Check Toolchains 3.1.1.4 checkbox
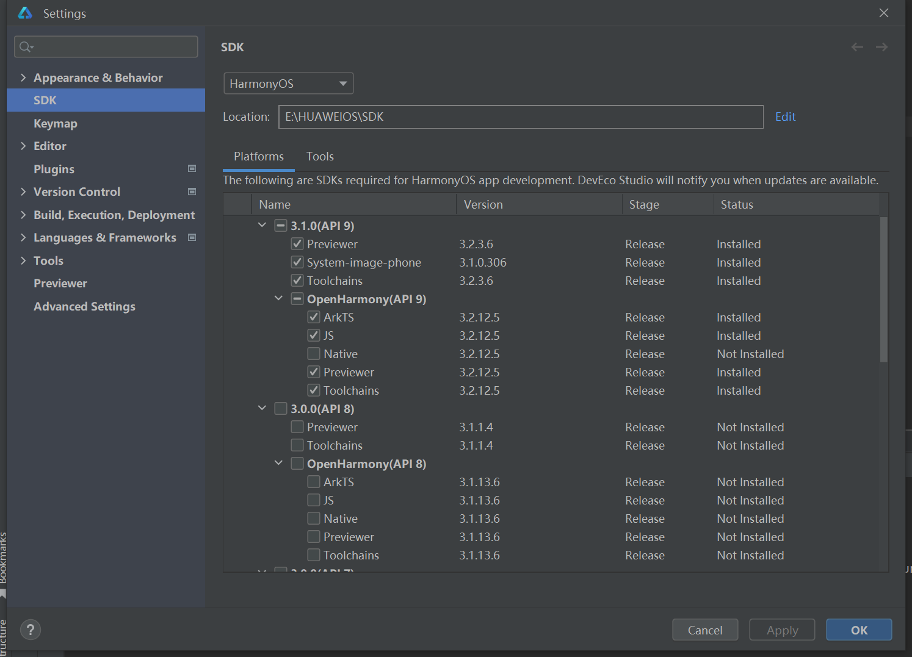 [297, 445]
